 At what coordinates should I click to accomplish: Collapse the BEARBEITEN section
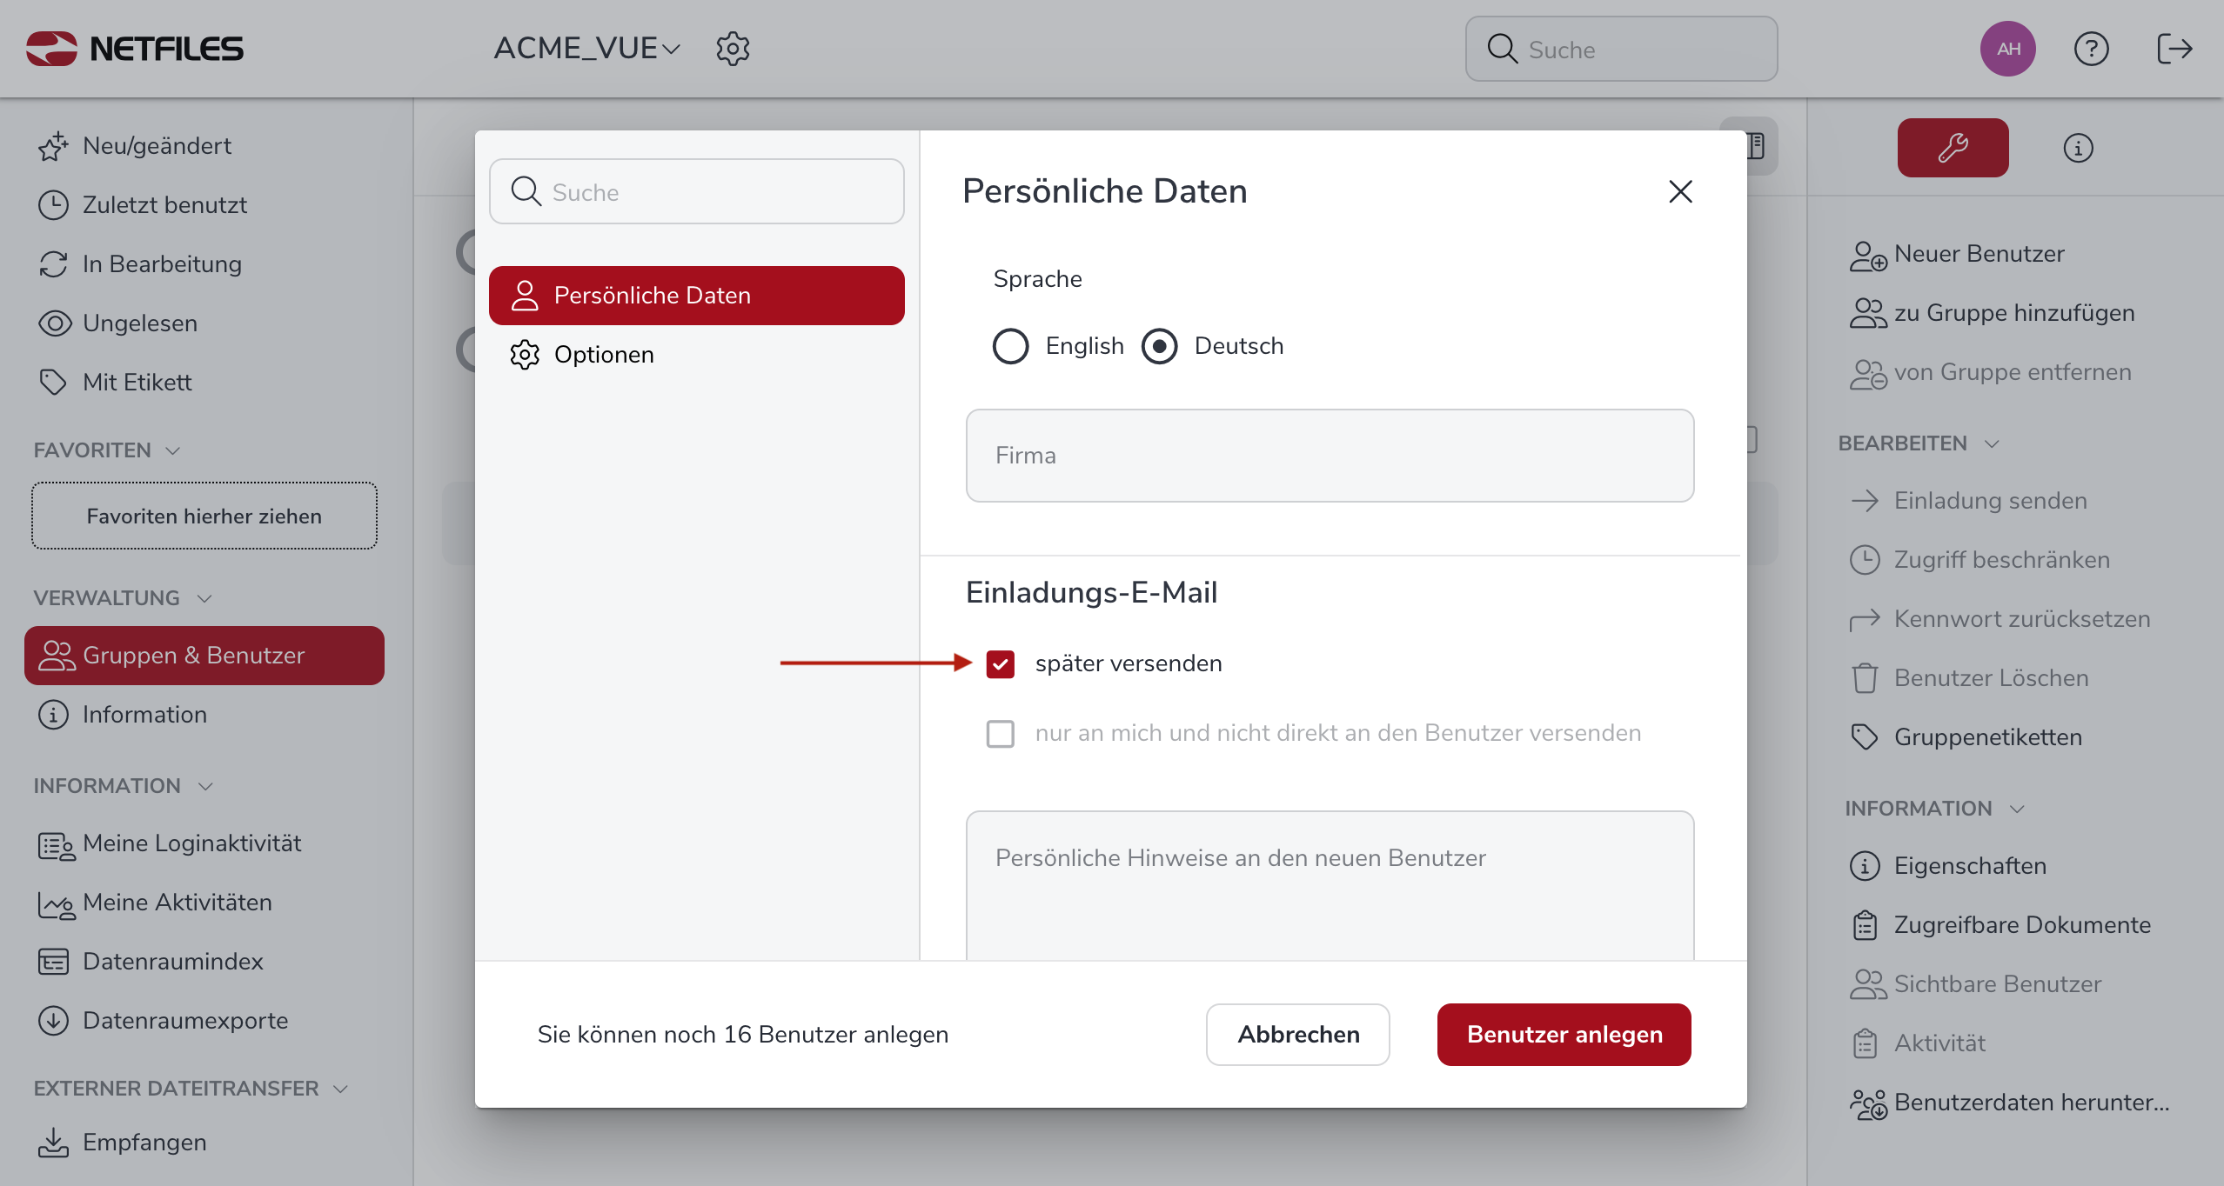pos(1992,443)
